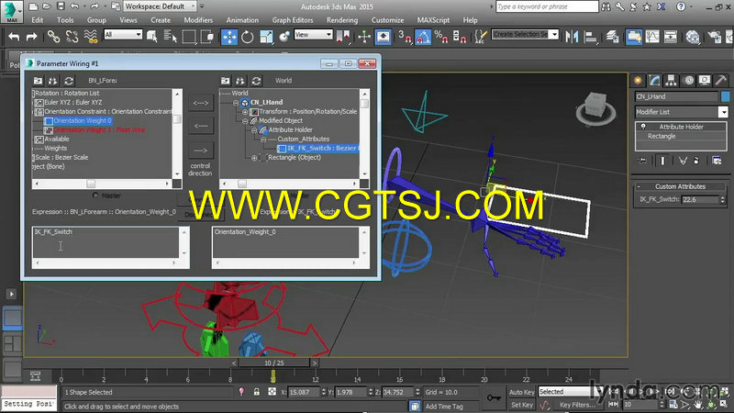Click the Unlink Selection tool
Viewport: 734px width, 413px height.
click(72, 37)
